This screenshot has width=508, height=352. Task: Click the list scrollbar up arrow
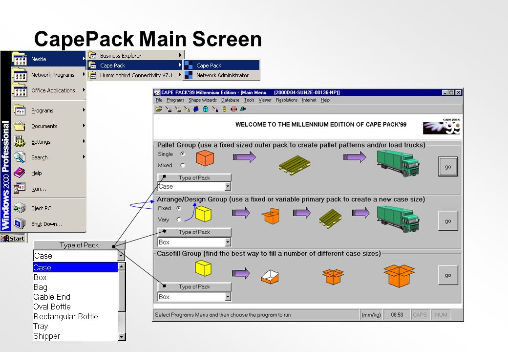coord(122,266)
